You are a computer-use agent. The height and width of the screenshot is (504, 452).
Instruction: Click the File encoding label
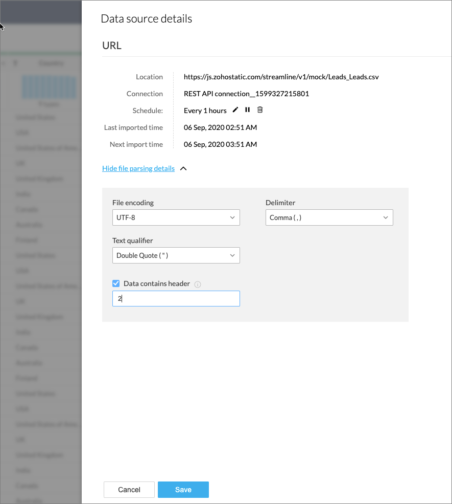point(133,203)
